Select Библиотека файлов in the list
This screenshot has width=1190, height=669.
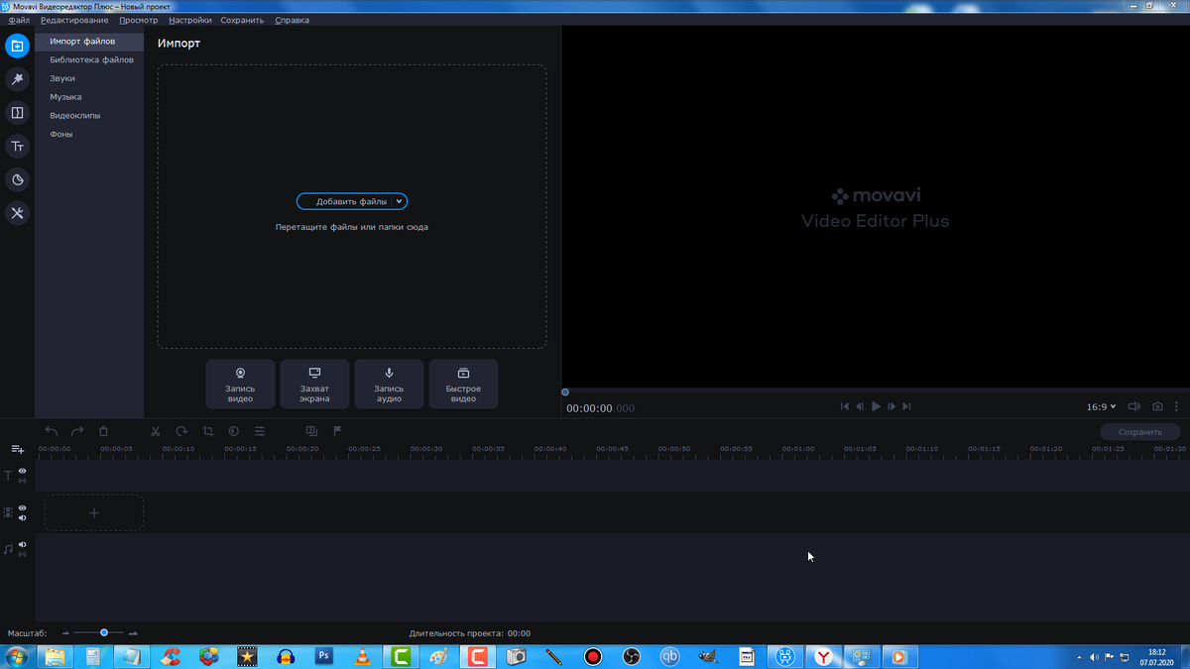tap(89, 59)
